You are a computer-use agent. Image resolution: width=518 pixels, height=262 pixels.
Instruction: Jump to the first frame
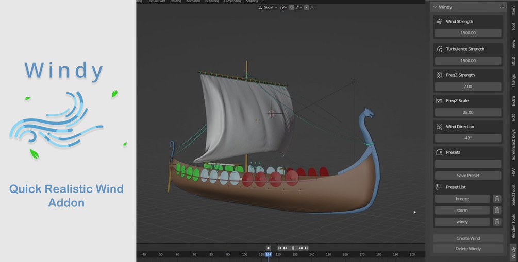pyautogui.click(x=280, y=248)
